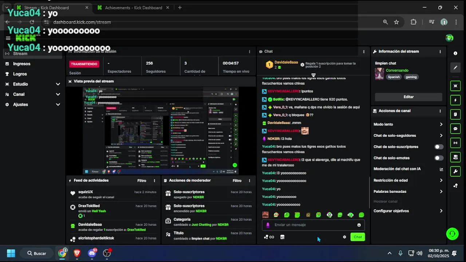
Task: Click the profile avatar in Kick header
Action: (x=450, y=38)
